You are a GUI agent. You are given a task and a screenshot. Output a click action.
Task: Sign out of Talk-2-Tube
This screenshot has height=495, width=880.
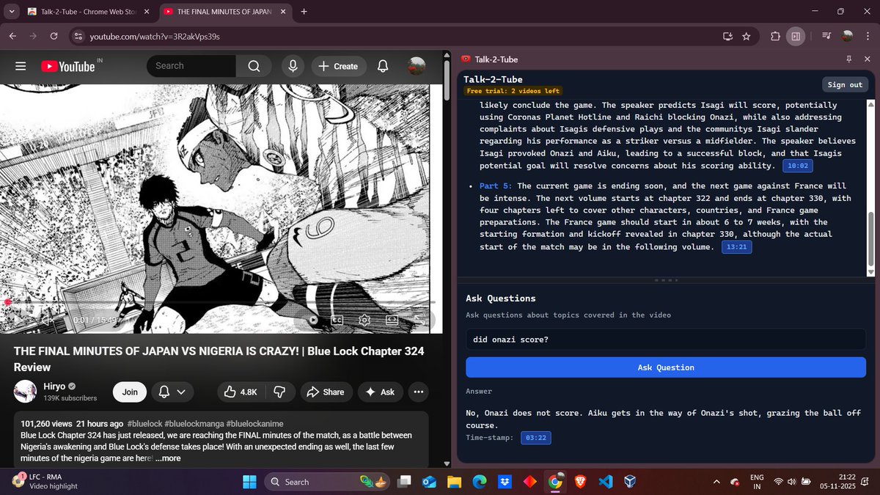[x=845, y=84]
